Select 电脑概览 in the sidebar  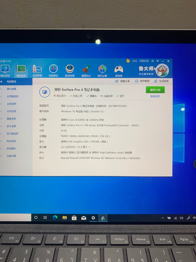coord(11,82)
